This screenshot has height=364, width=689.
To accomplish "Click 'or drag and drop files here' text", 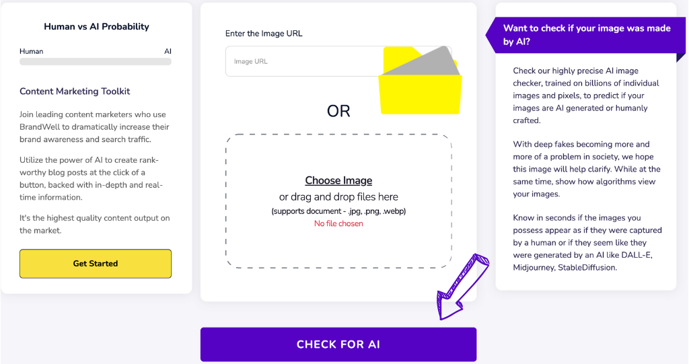I will click(x=338, y=197).
